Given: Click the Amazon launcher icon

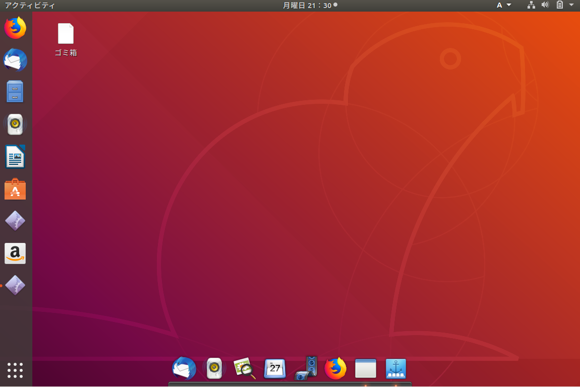Looking at the screenshot, I should tap(15, 253).
